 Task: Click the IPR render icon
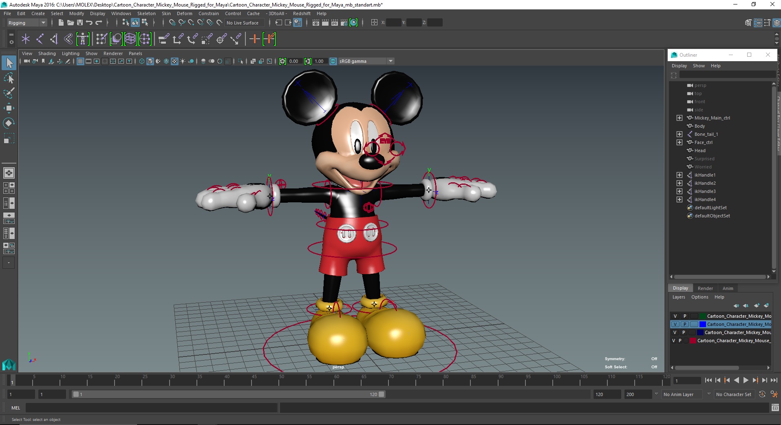click(335, 23)
